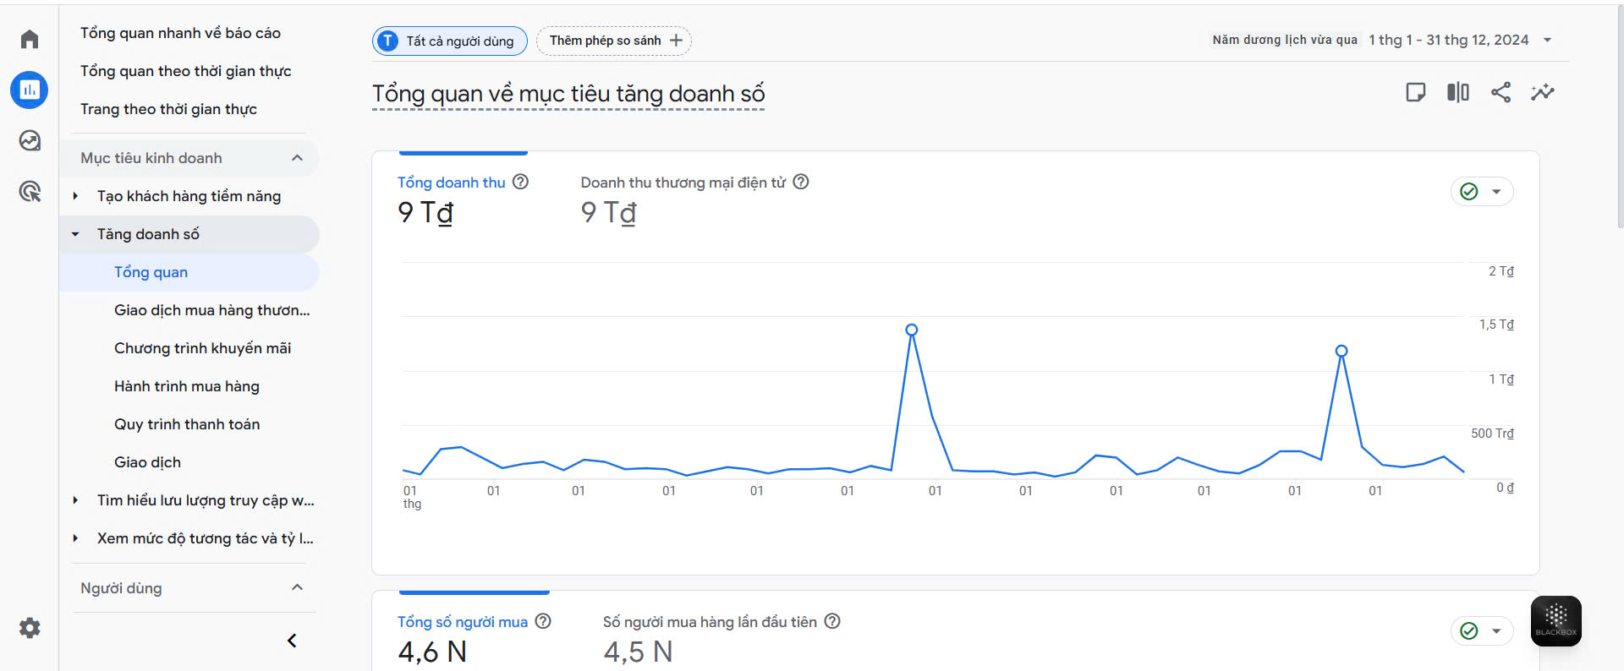Click the customize report note icon
The image size is (1624, 671).
click(1415, 92)
